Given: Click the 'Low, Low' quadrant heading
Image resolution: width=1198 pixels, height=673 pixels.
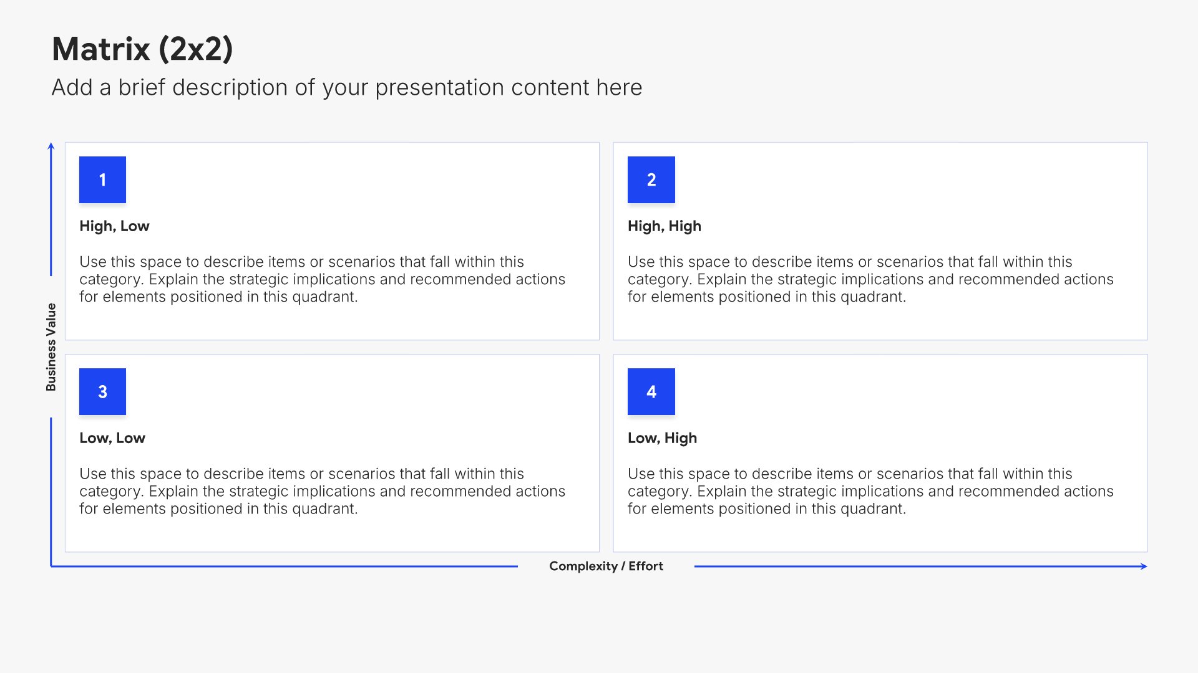Looking at the screenshot, I should pyautogui.click(x=112, y=438).
